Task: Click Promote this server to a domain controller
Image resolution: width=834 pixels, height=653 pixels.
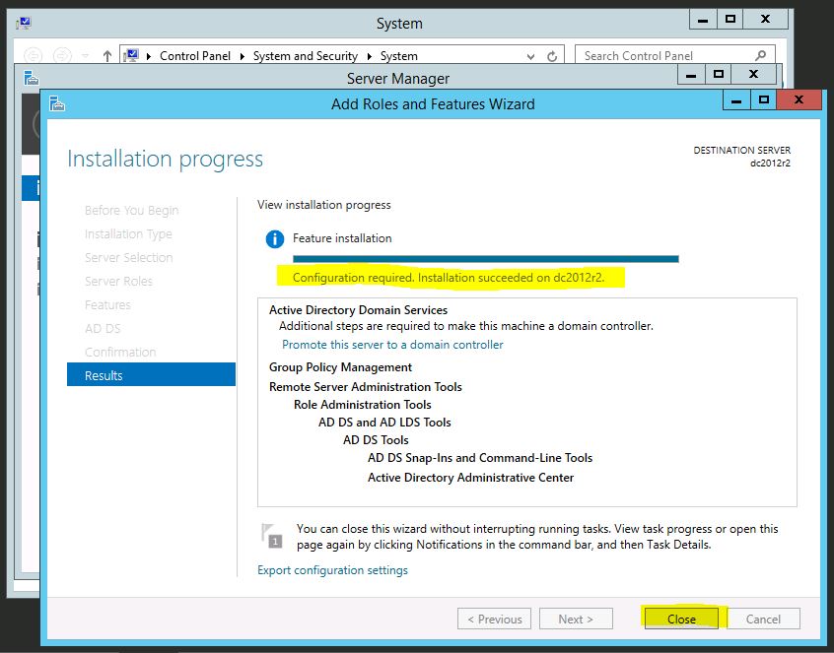Action: pos(392,345)
